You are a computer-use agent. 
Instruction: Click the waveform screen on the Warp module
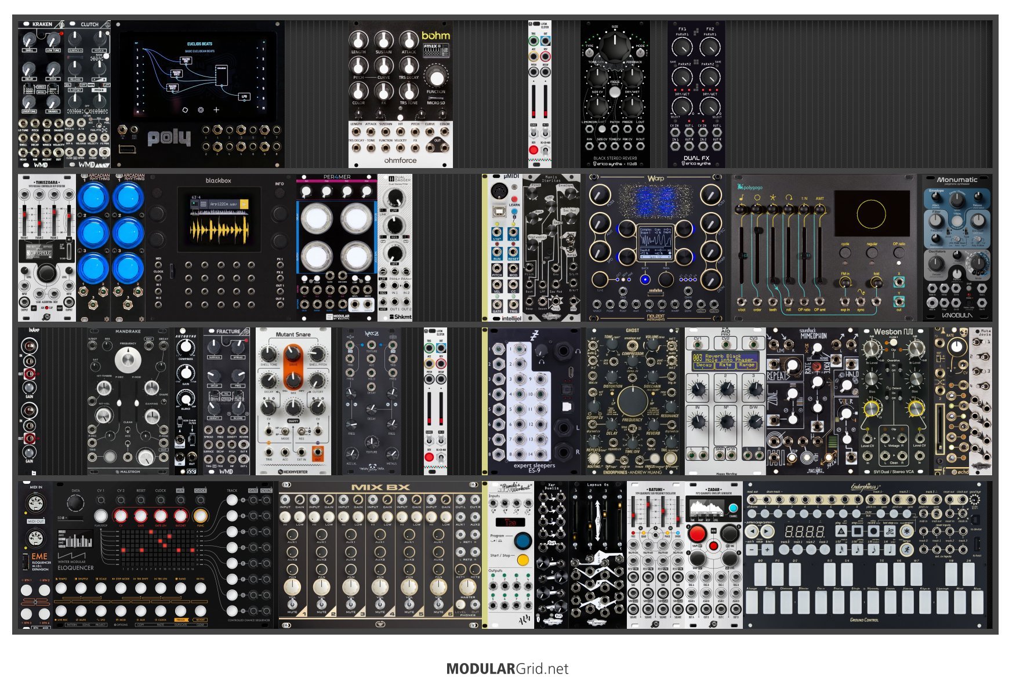click(656, 242)
